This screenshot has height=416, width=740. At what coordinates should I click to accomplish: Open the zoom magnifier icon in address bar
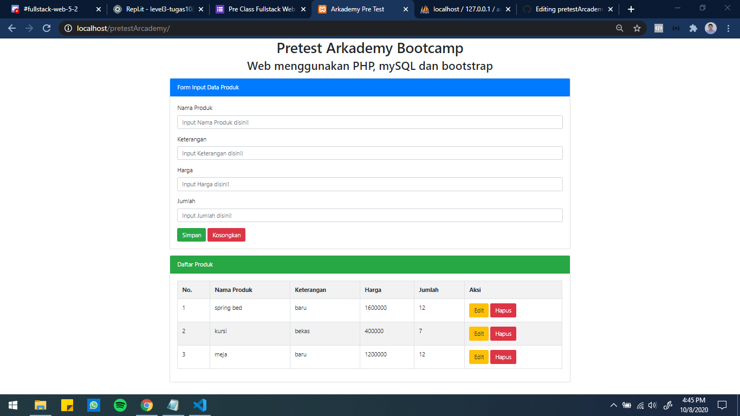click(620, 28)
